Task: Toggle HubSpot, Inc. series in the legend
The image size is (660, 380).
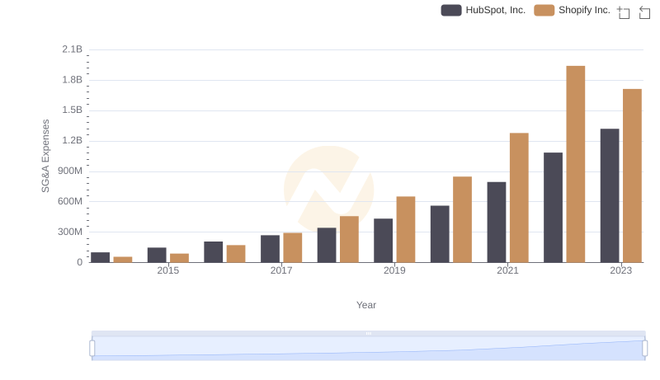Action: click(x=483, y=10)
